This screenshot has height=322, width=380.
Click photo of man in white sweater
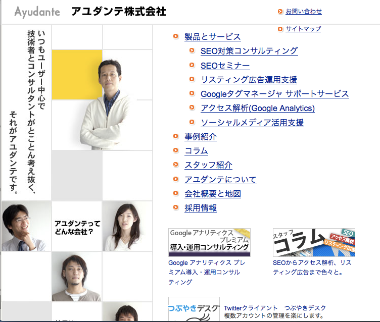106,104
